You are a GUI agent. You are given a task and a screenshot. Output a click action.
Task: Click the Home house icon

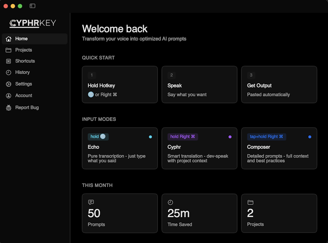(x=9, y=39)
